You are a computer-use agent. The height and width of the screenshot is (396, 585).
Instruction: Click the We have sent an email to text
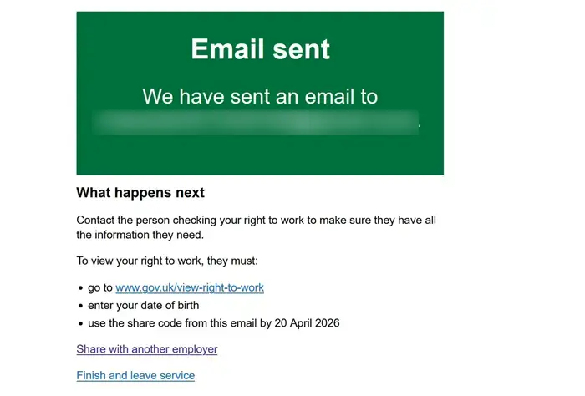coord(260,96)
